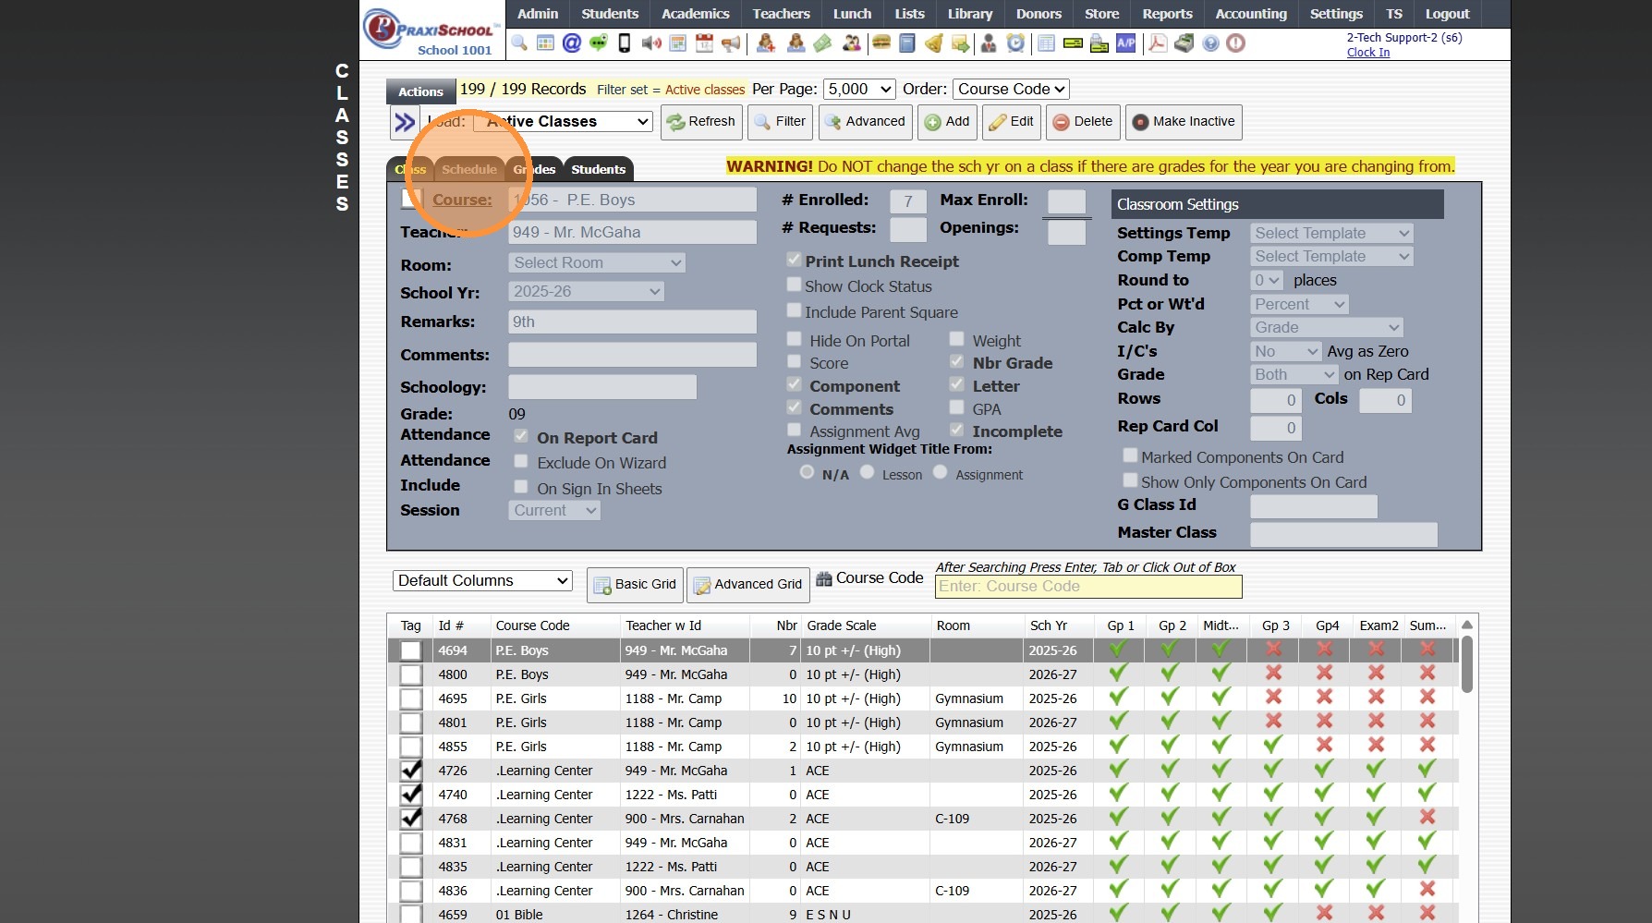This screenshot has height=923, width=1652.
Task: Click the alarm clock icon
Action: click(1015, 43)
